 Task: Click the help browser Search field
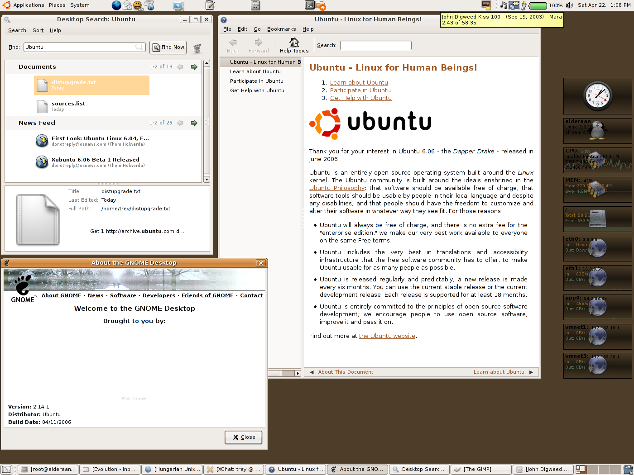376,46
